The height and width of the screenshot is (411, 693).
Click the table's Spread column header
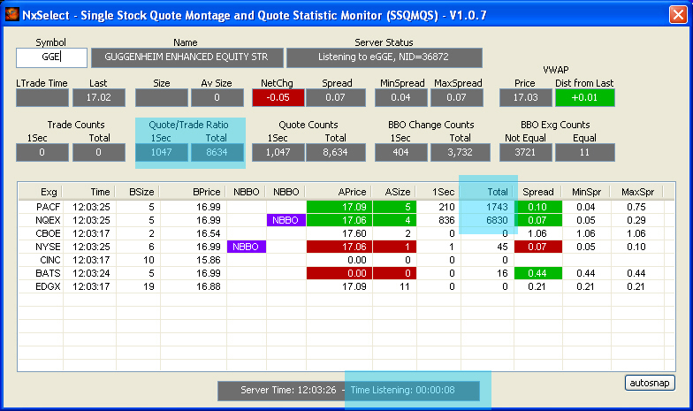click(537, 192)
